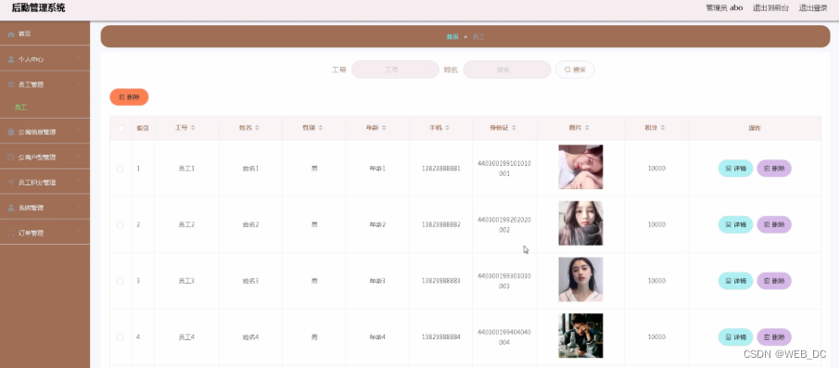Image resolution: width=840 pixels, height=368 pixels.
Task: Click the clipboard icon beside 公寓信息管理
Action: coord(11,132)
